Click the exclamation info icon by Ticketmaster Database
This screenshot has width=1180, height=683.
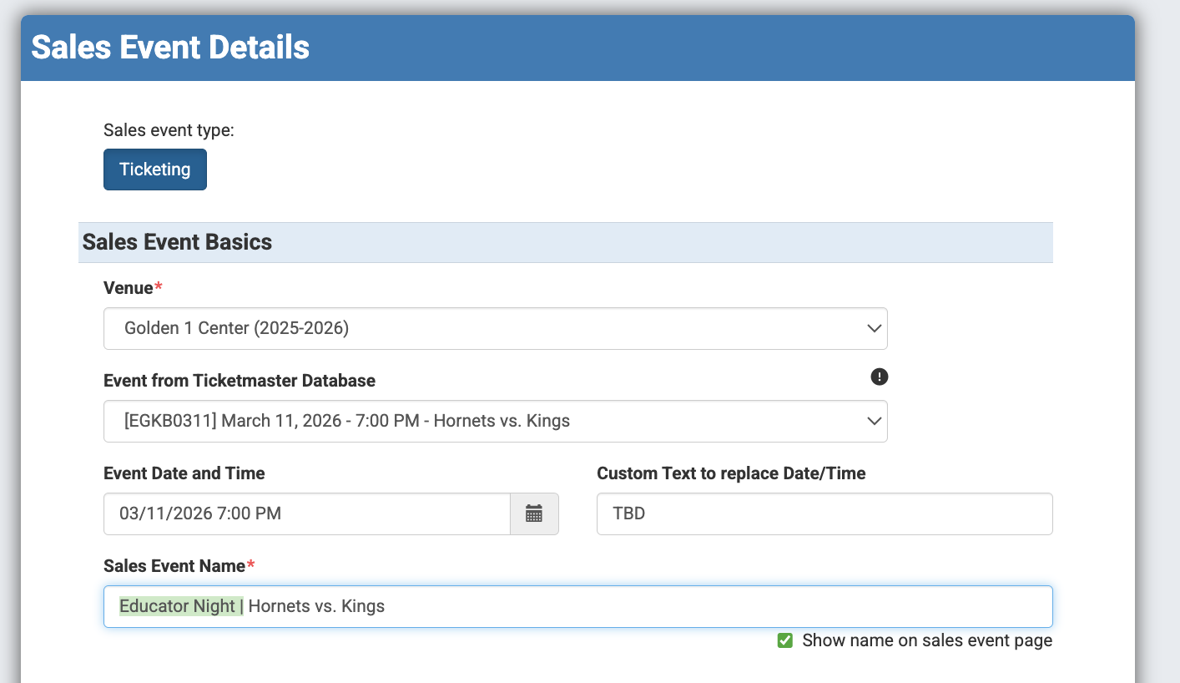879,377
